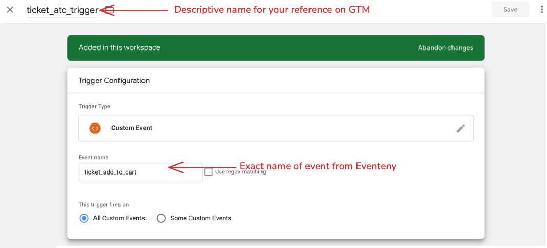This screenshot has height=248, width=547.
Task: Rename the ticket_atc_trigger title field
Action: tap(62, 10)
